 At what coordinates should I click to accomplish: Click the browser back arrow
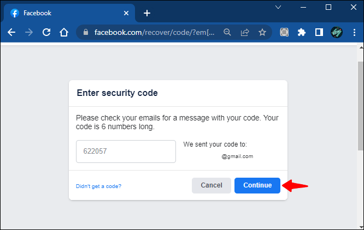tap(11, 32)
